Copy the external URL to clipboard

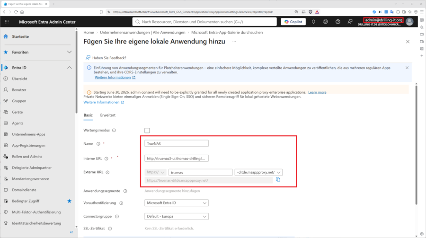(278, 179)
